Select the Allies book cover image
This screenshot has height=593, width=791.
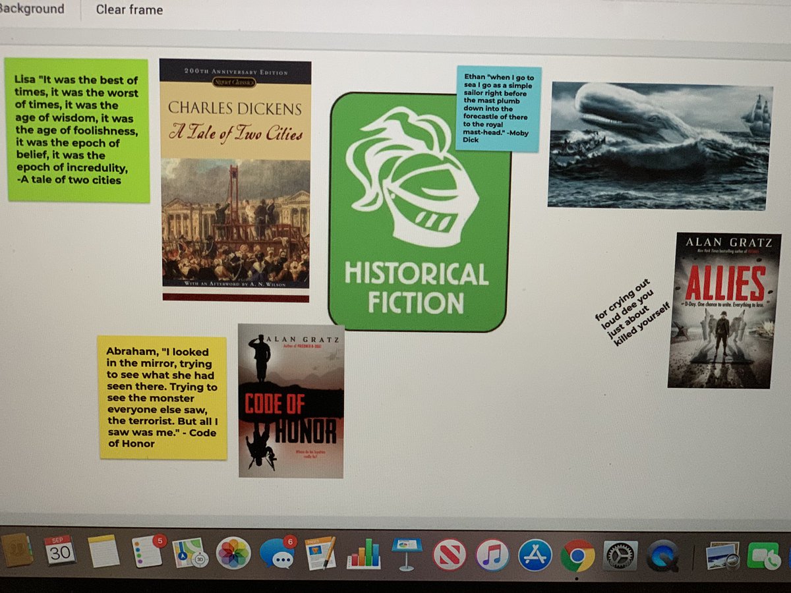[724, 310]
